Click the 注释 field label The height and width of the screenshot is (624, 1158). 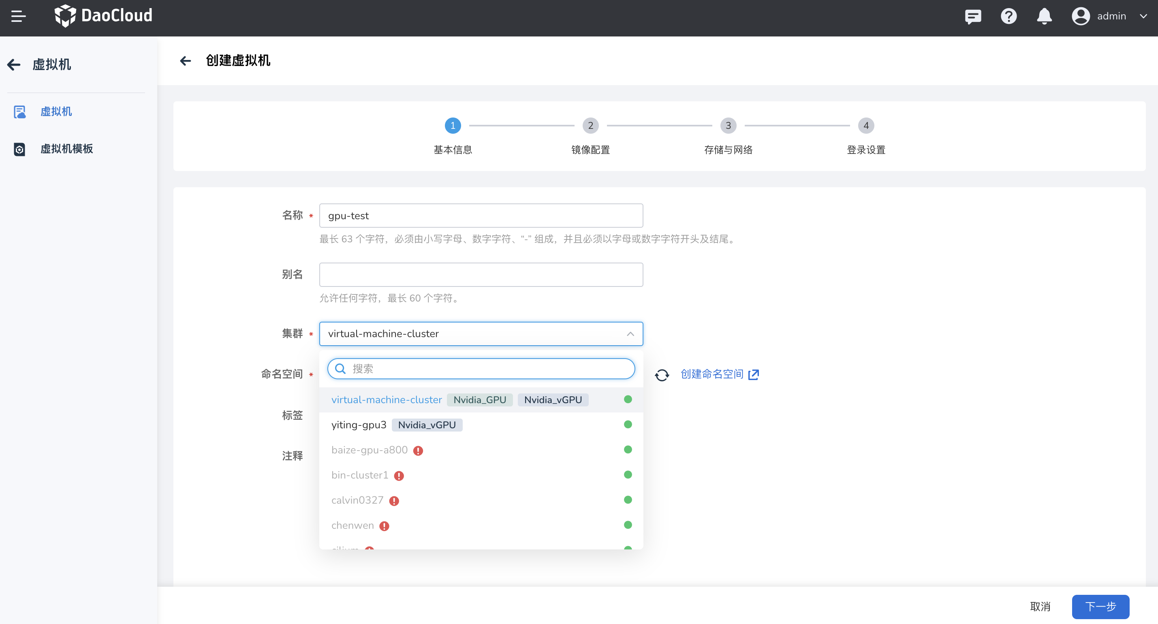(292, 456)
